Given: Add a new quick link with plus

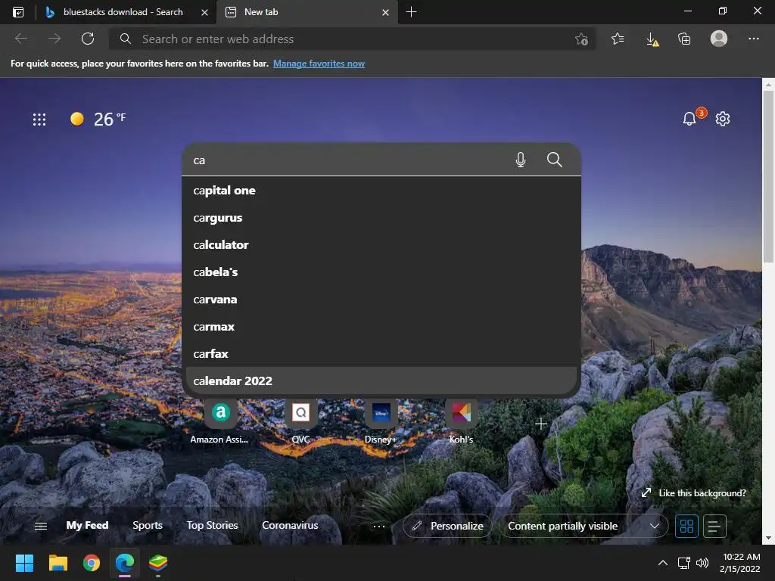Looking at the screenshot, I should [540, 424].
